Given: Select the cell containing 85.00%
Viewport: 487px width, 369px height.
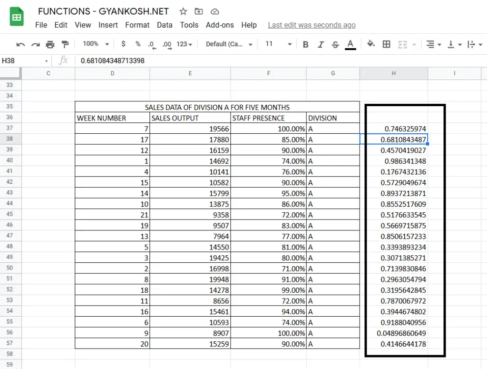Looking at the screenshot, I should 269,140.
